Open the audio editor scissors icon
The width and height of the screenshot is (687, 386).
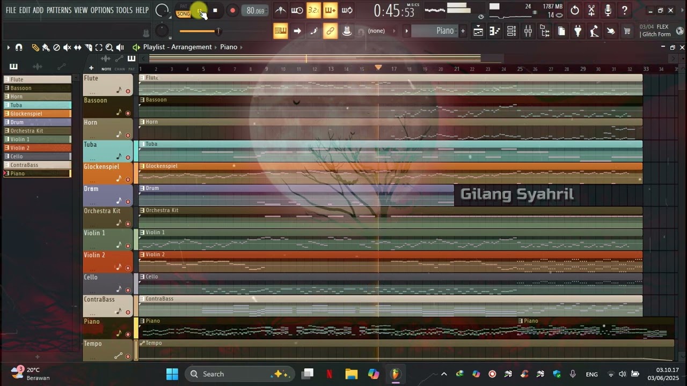pyautogui.click(x=591, y=10)
